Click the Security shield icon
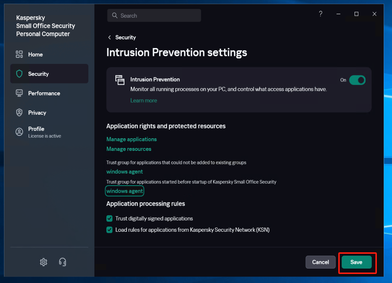The height and width of the screenshot is (283, 392). pyautogui.click(x=19, y=74)
